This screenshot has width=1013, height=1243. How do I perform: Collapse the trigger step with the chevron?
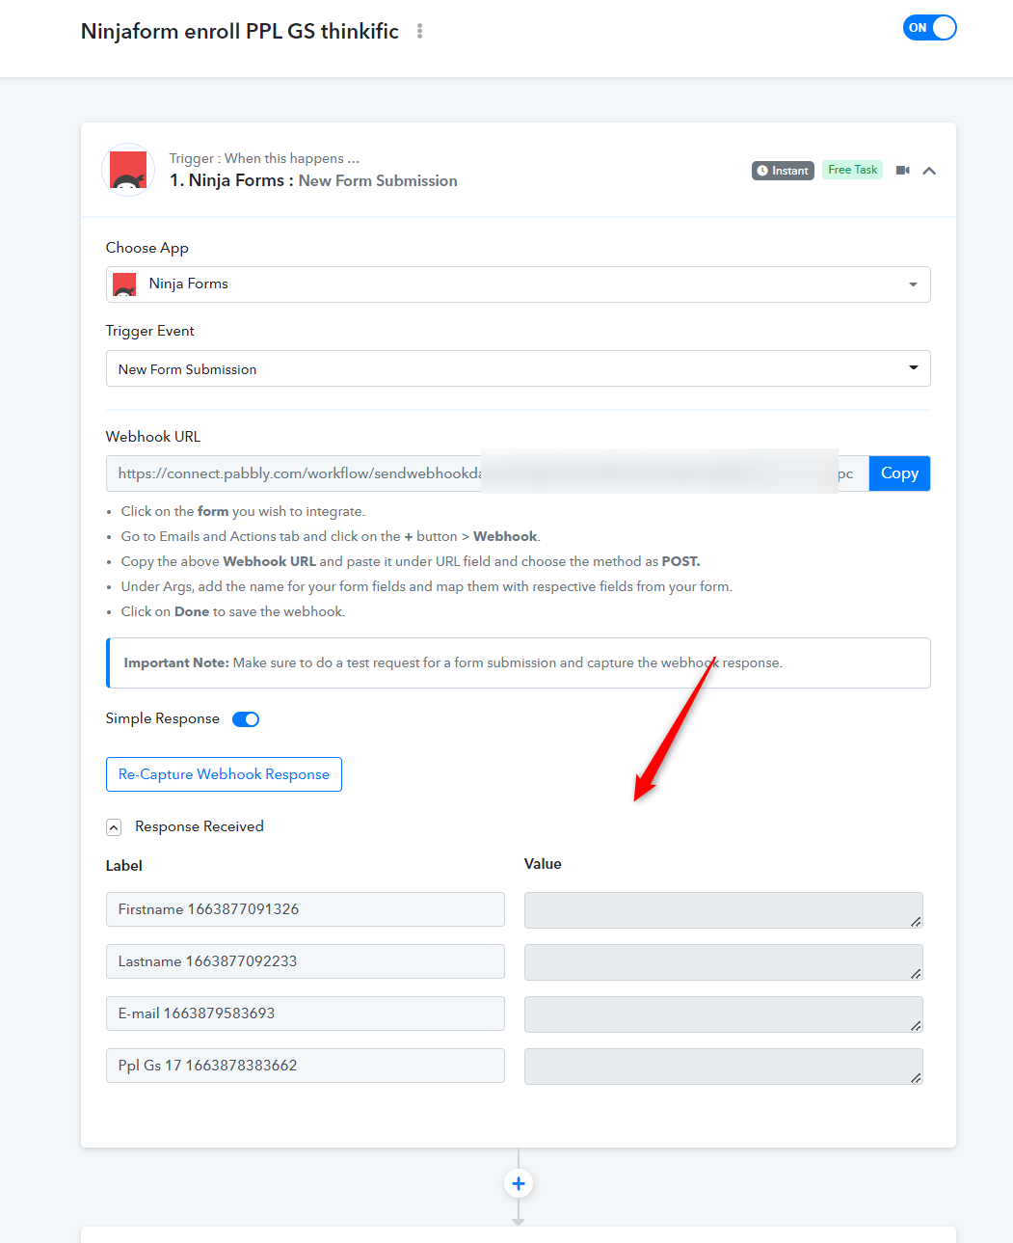coord(929,171)
